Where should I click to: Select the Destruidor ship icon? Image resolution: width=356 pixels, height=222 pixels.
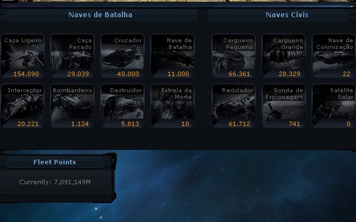coord(122,106)
